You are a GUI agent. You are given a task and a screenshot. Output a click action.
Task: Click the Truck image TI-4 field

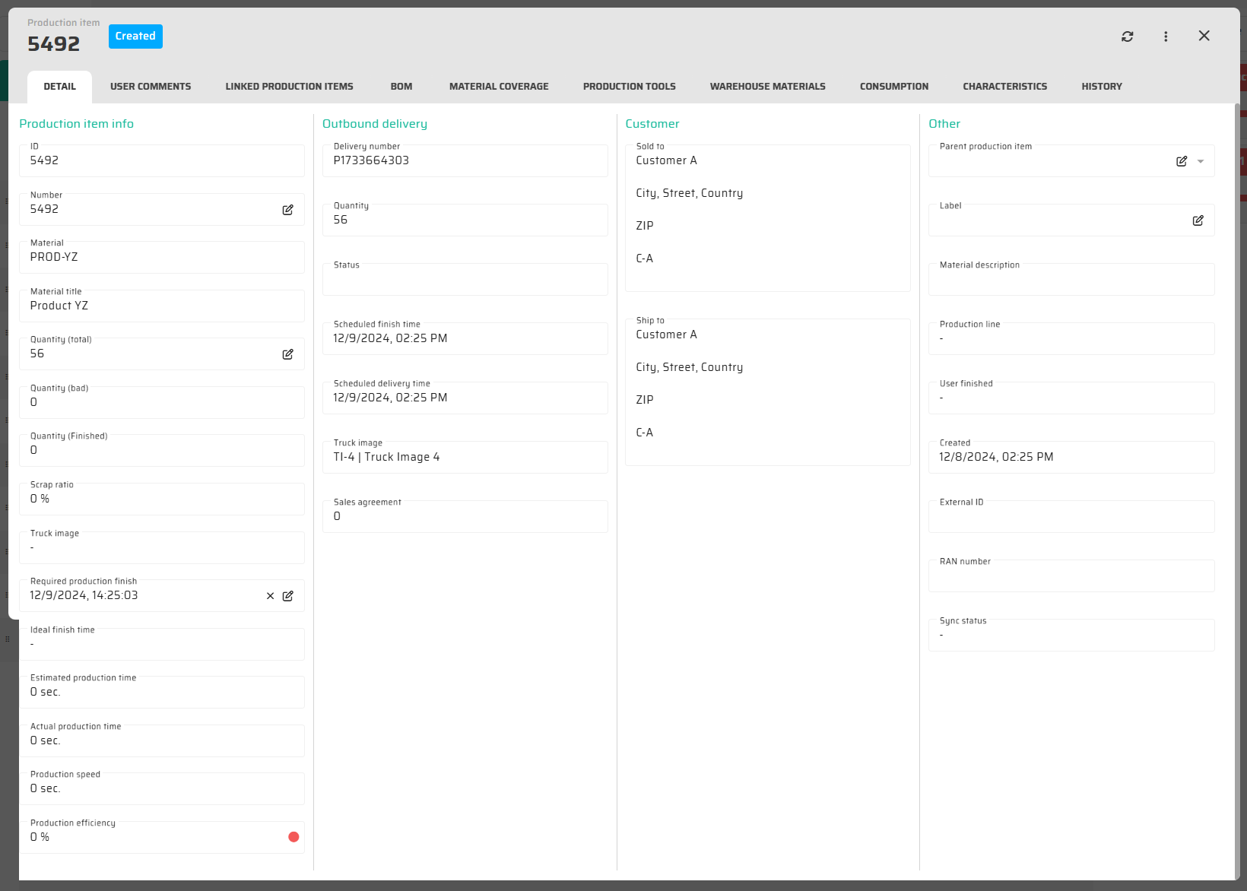[x=465, y=457]
